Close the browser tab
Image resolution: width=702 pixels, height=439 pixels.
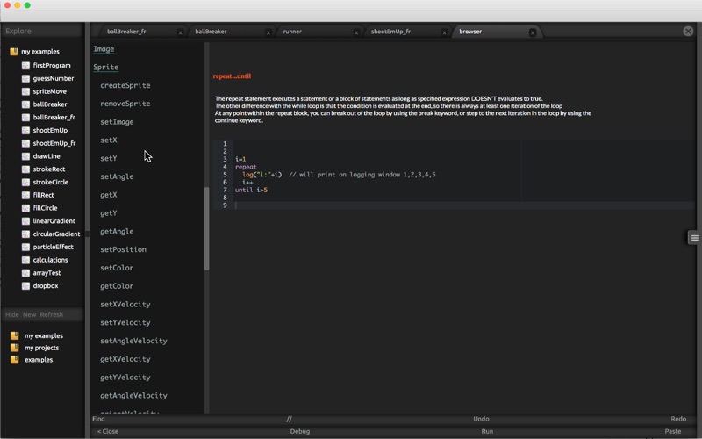point(533,32)
